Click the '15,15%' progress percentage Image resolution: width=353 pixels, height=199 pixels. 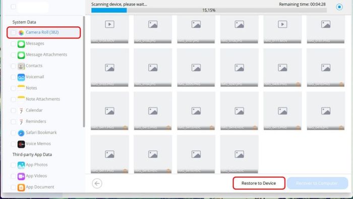pyautogui.click(x=209, y=11)
